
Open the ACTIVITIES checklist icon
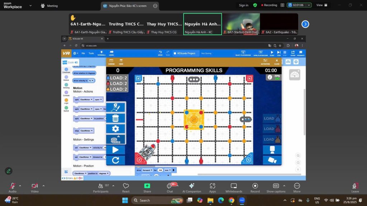click(265, 62)
